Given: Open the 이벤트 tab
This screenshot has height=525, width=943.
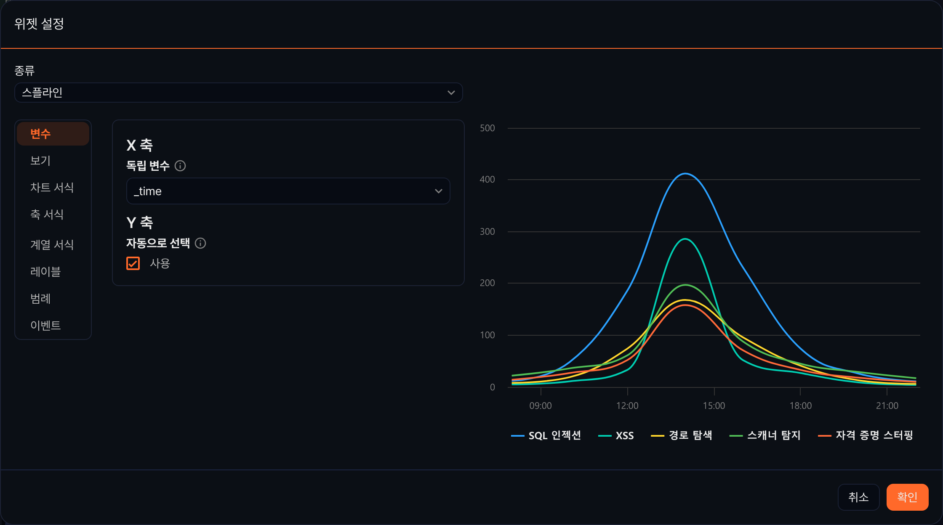Looking at the screenshot, I should point(53,326).
